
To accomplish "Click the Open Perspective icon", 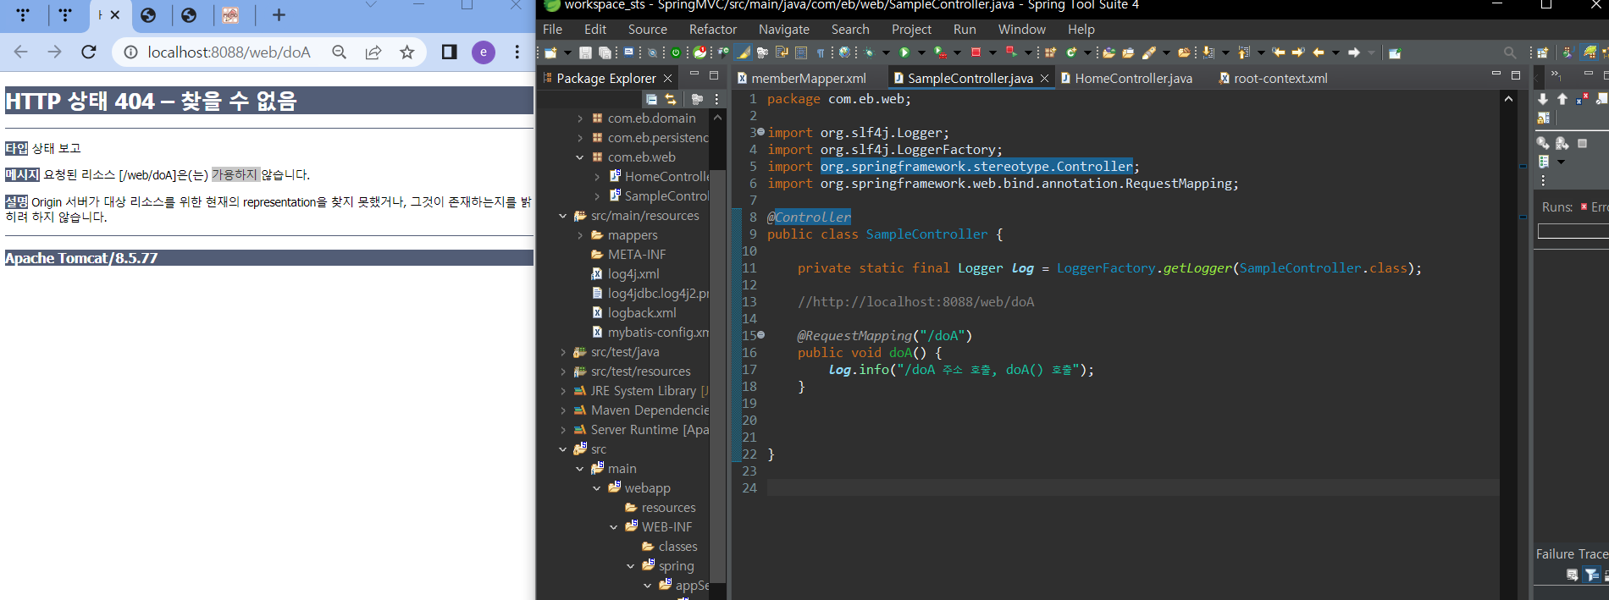I will (x=1543, y=52).
